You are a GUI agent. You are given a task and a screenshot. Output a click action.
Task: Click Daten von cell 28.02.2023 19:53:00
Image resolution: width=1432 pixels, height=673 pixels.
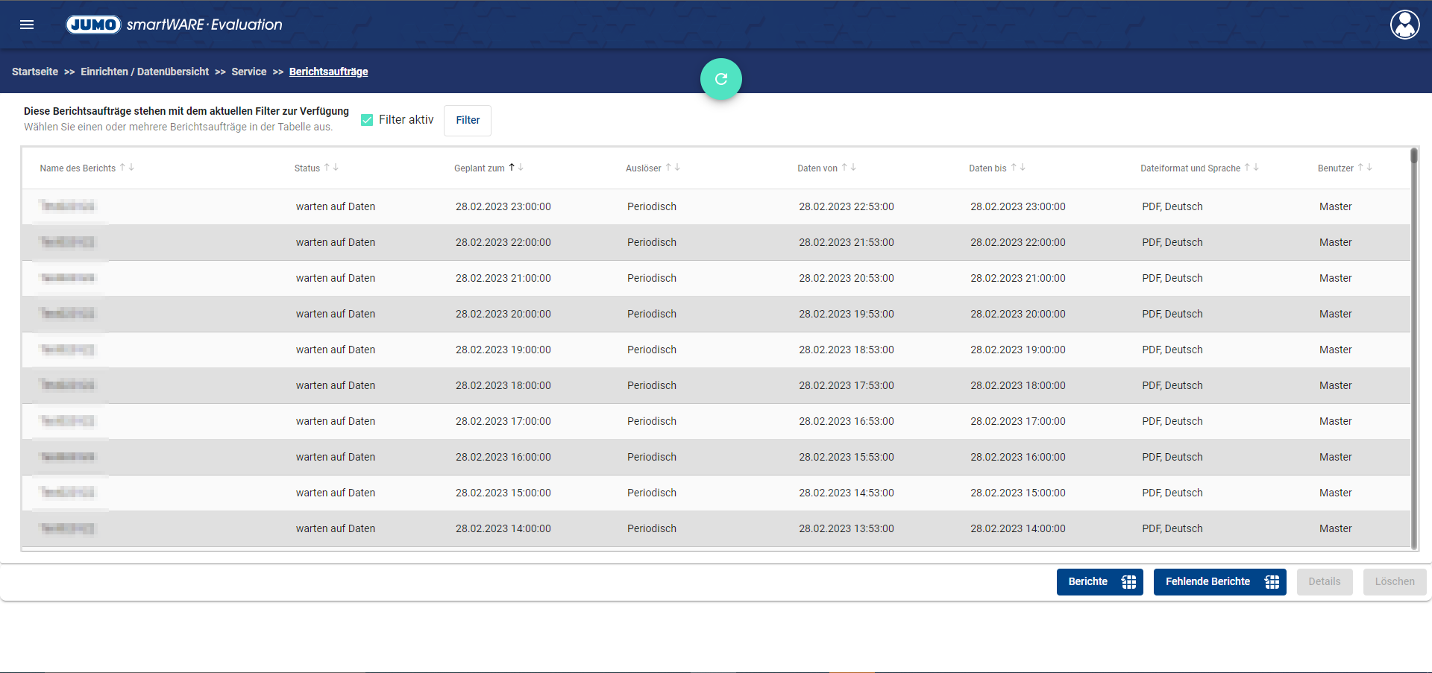coord(847,314)
